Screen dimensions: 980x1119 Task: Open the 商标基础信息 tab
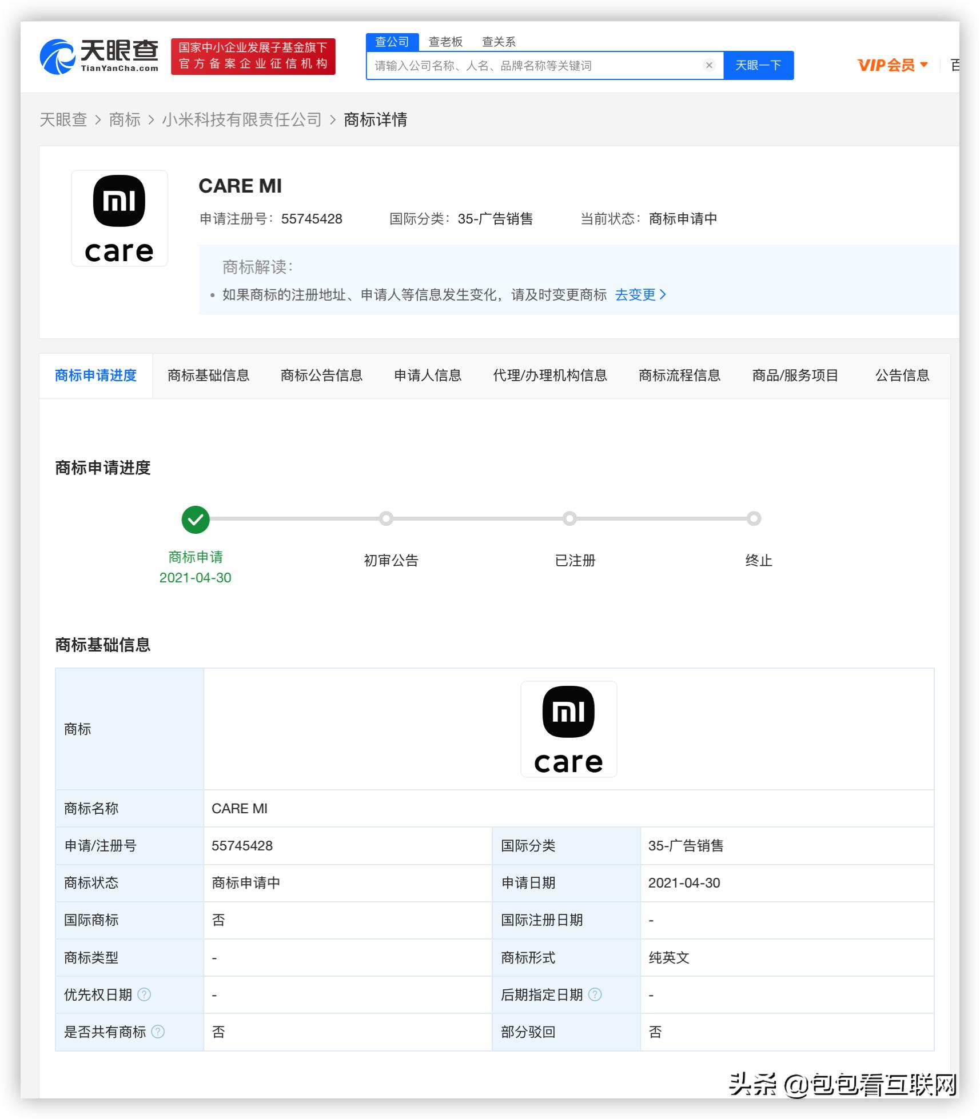point(208,375)
